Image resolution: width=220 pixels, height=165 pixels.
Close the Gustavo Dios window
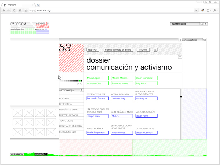point(206,24)
